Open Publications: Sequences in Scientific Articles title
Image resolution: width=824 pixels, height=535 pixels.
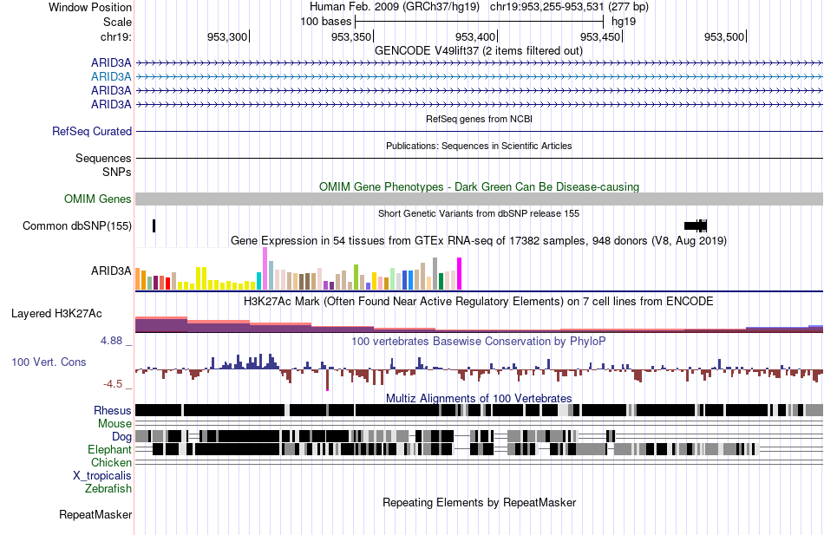coord(479,146)
